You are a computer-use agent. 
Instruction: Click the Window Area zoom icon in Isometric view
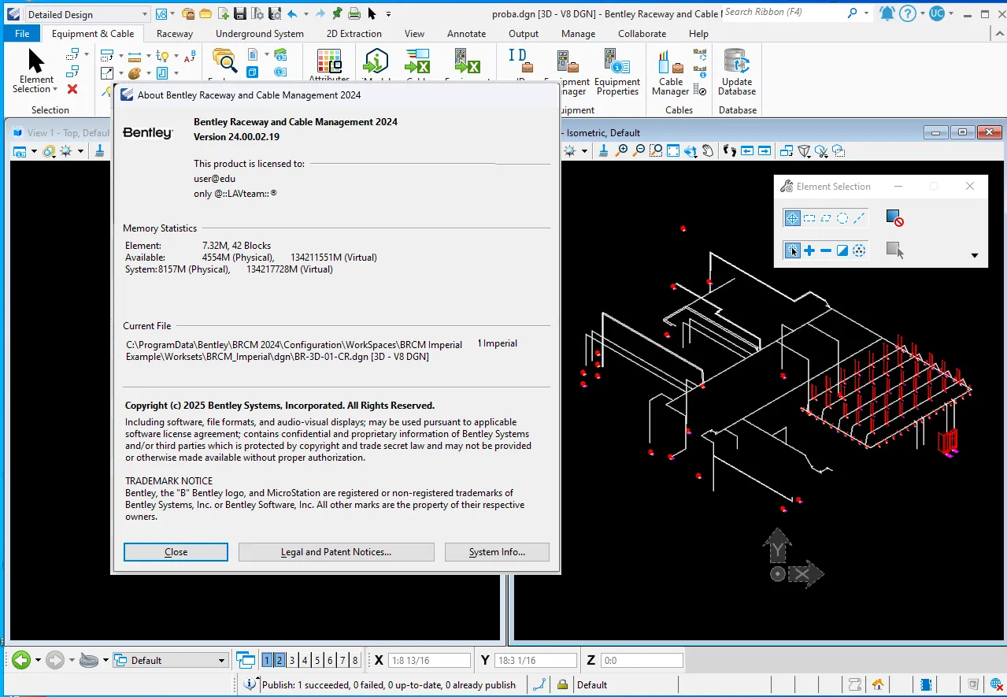[x=657, y=150]
